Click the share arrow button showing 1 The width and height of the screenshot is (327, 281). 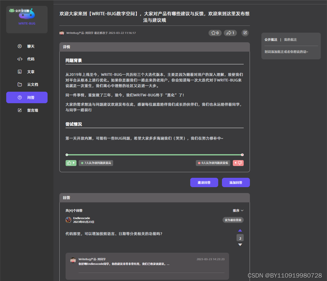230,33
